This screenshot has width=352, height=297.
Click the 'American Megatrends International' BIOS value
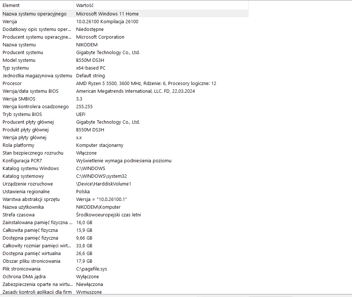(x=135, y=91)
